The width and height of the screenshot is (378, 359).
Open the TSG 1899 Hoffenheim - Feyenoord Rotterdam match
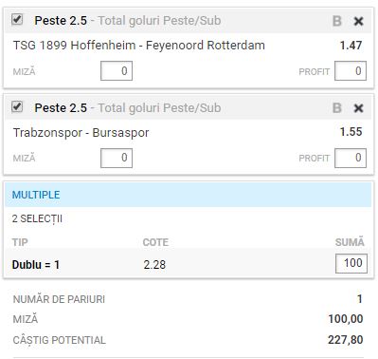coord(139,46)
